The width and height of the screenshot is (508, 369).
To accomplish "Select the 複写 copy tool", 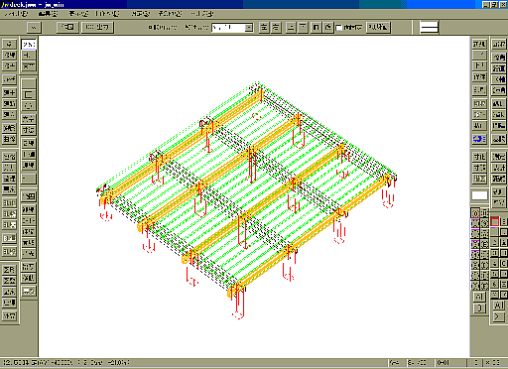I will tap(29, 267).
